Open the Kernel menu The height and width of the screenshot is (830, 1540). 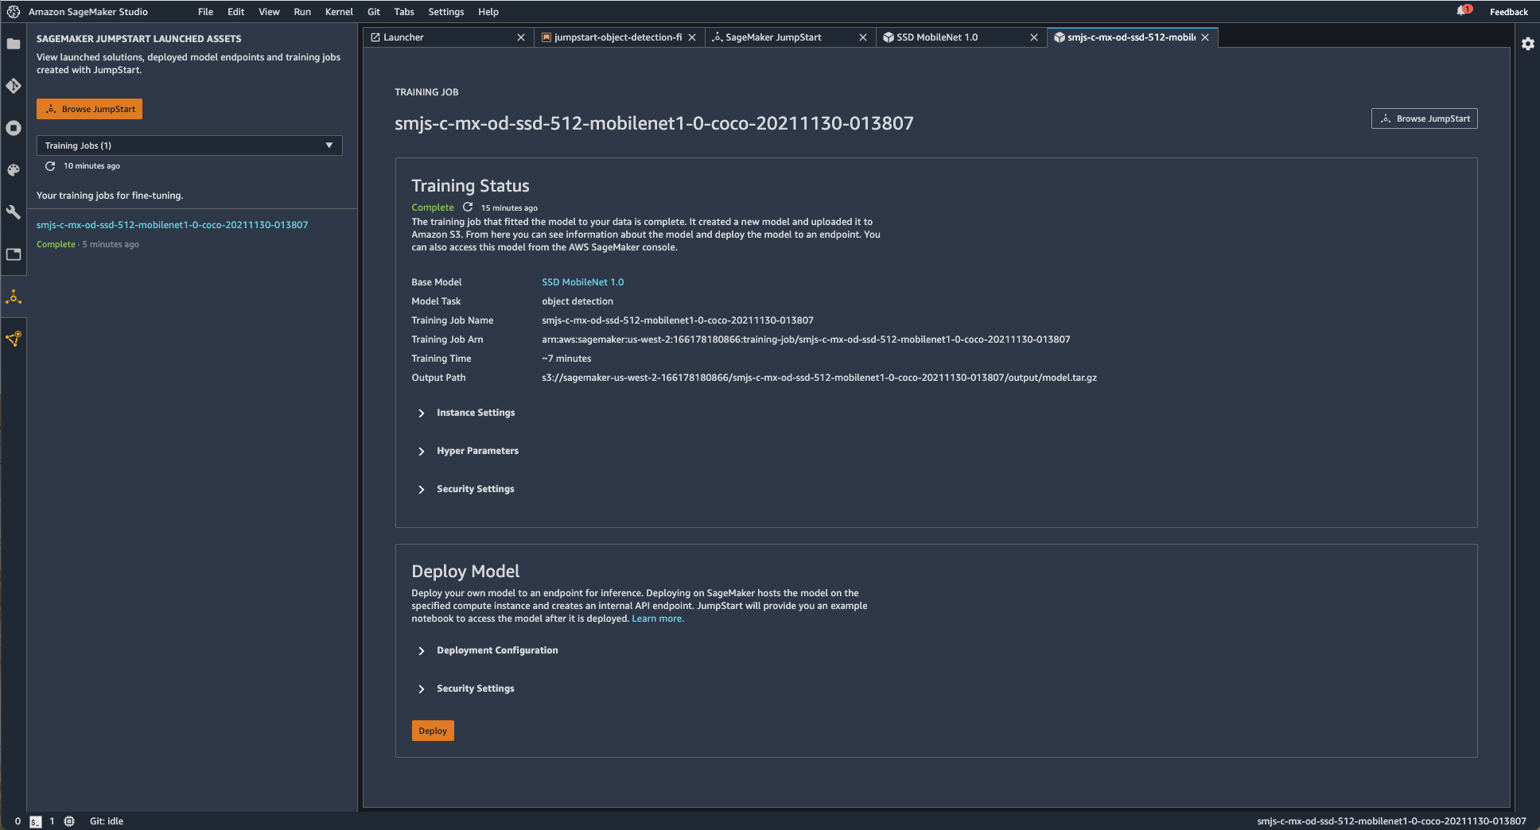click(x=339, y=12)
